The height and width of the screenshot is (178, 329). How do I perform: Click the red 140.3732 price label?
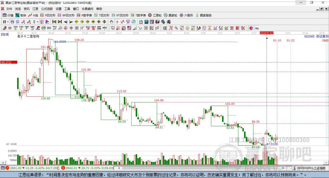coord(9,62)
